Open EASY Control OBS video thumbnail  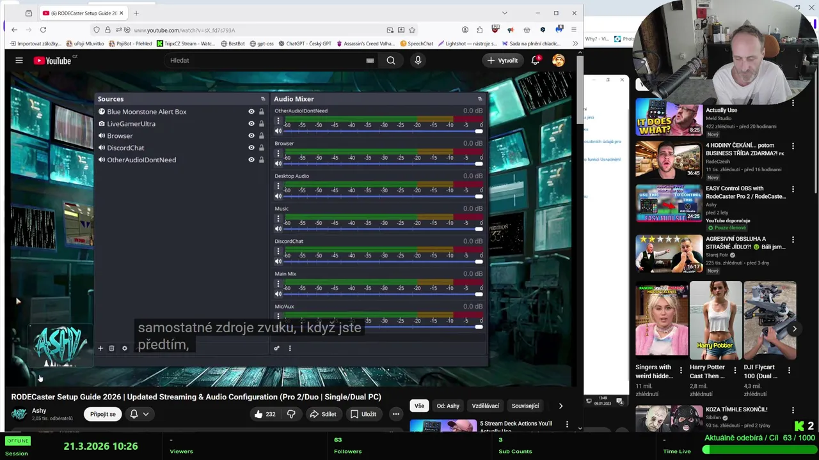coord(669,204)
